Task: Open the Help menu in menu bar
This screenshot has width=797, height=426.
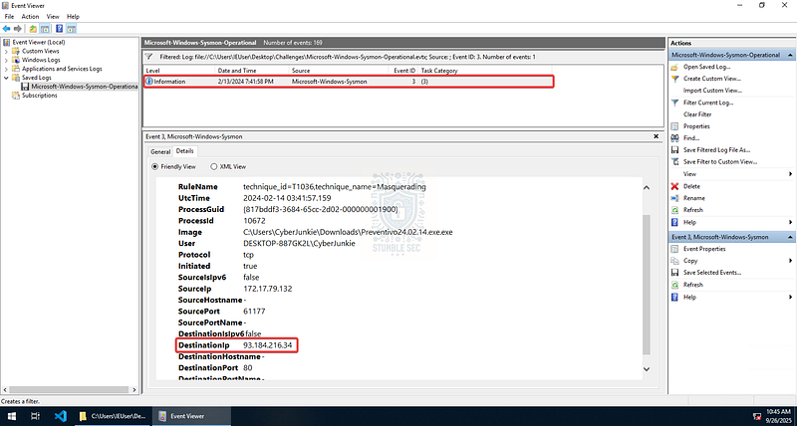Action: tap(73, 17)
